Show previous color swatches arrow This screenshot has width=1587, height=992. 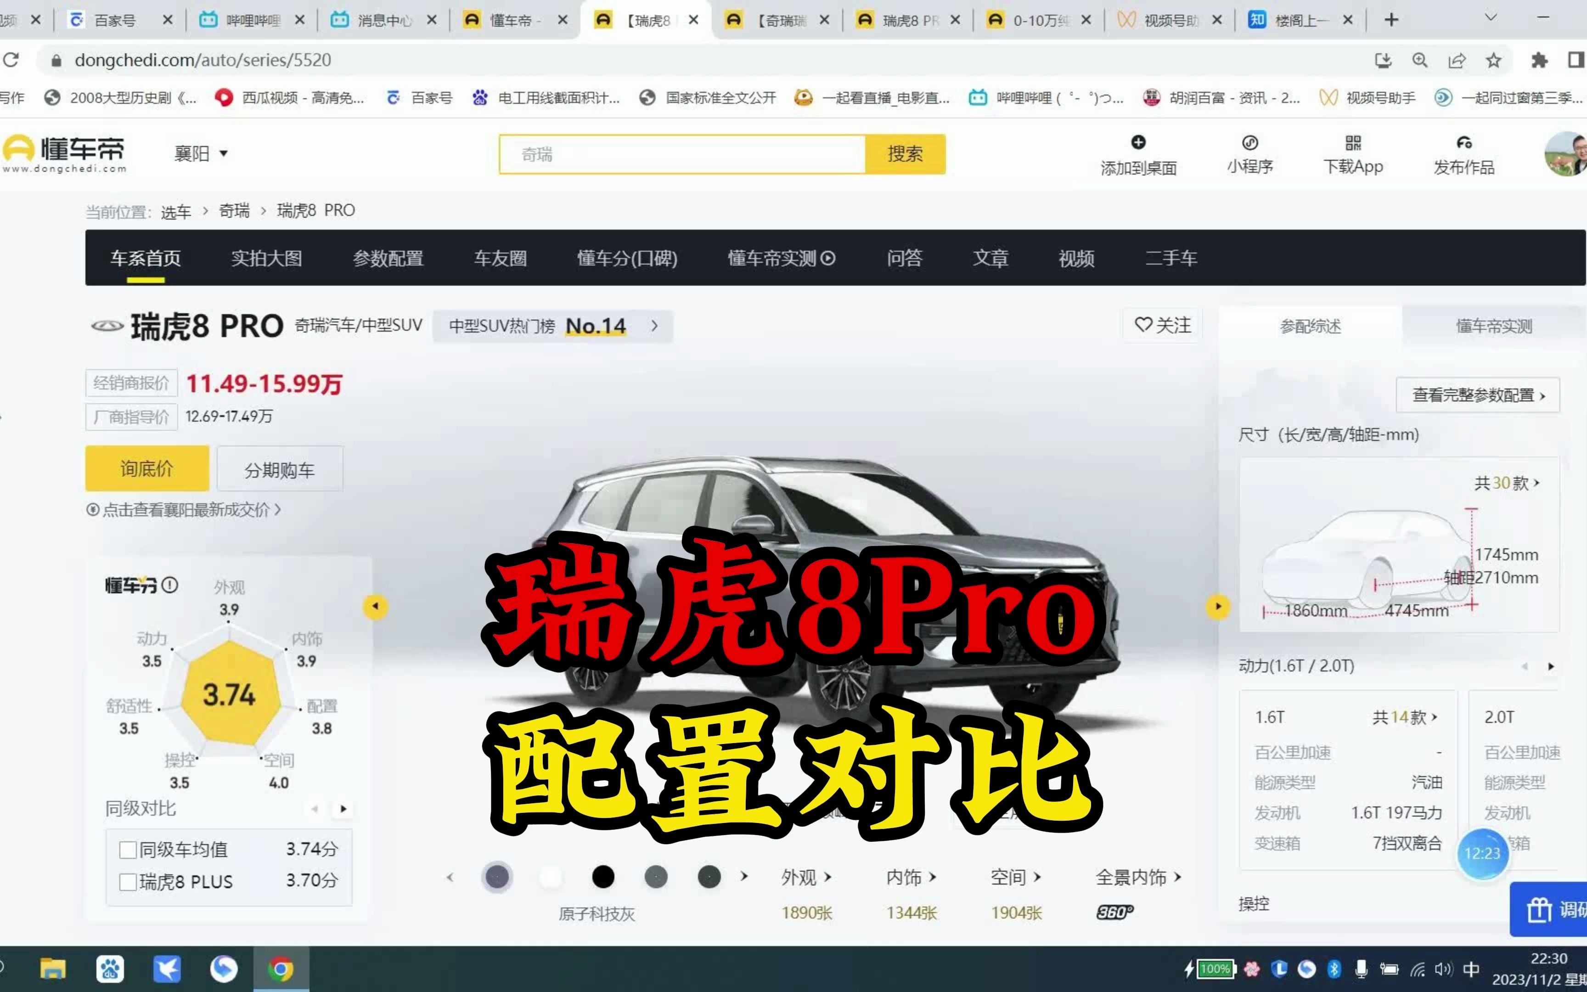coord(450,877)
